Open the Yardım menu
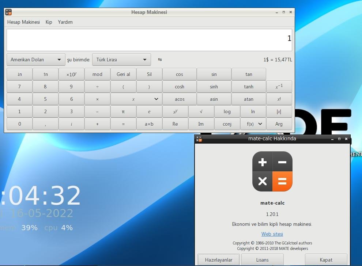362x266 pixels. (65, 22)
